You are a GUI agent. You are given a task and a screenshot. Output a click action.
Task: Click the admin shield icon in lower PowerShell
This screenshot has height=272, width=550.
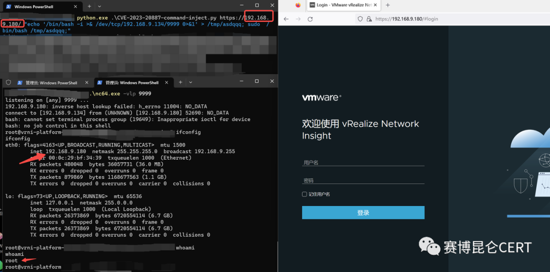pos(9,82)
